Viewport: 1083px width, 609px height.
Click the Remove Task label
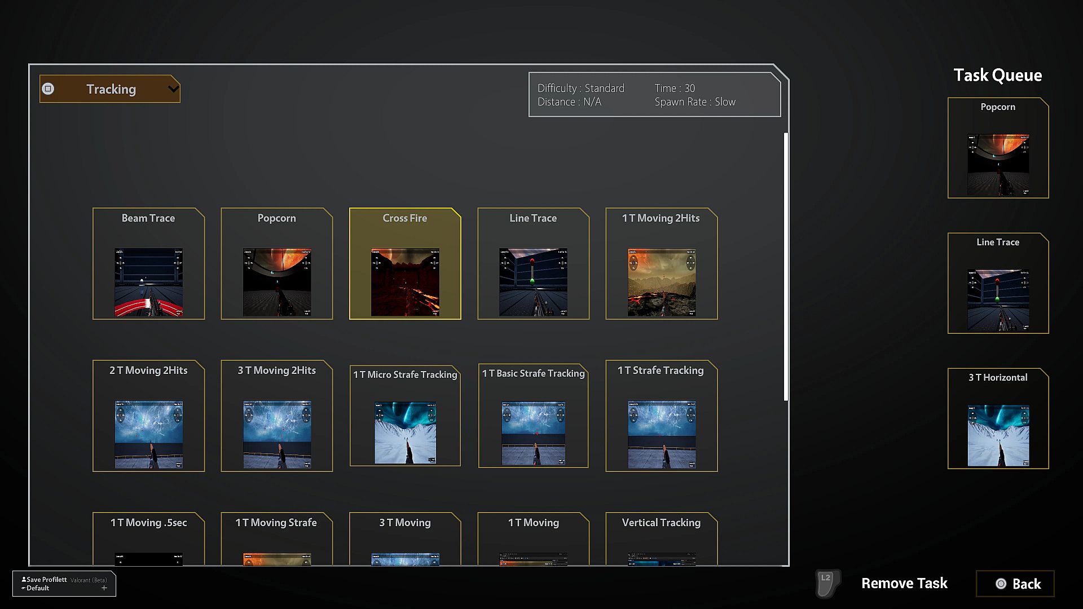[x=904, y=584]
